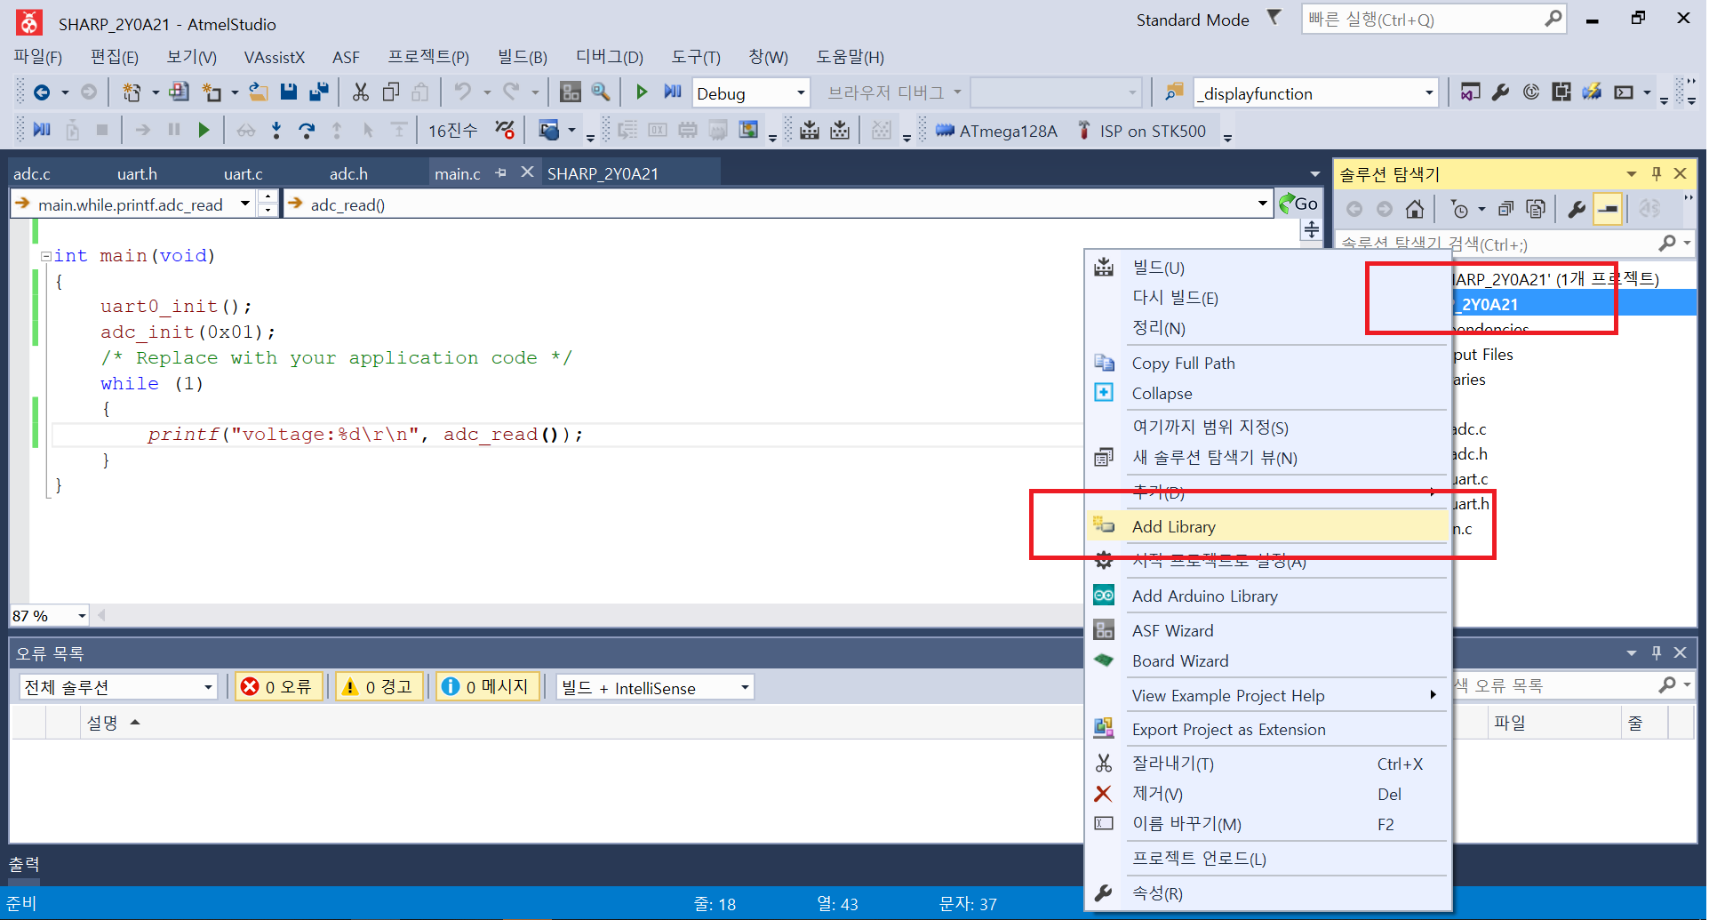Click the Disable All Breakpoints icon
This screenshot has width=1709, height=920.
tap(504, 131)
